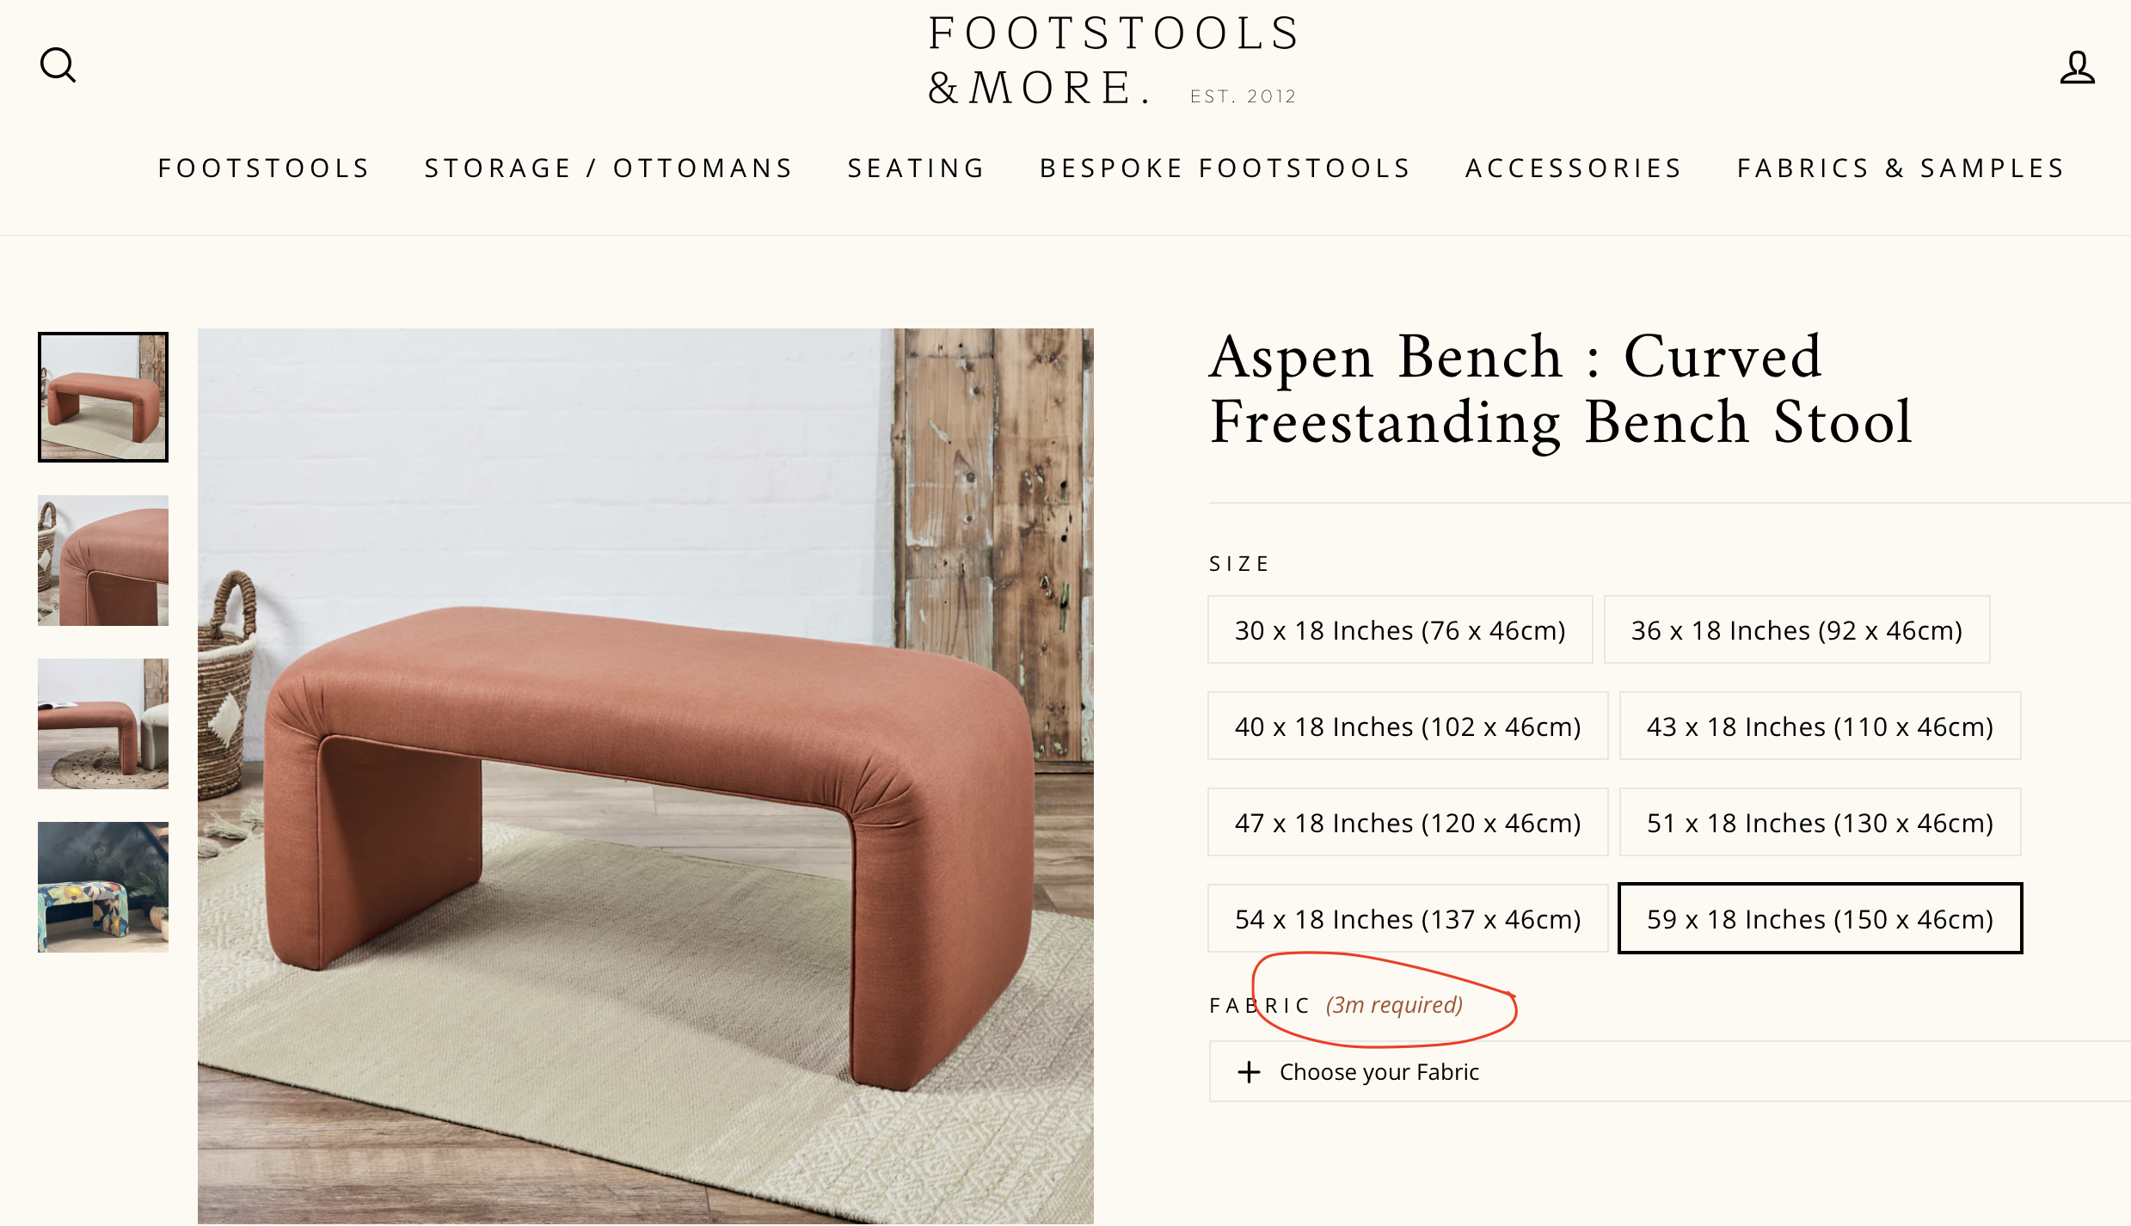
Task: Click the Footstools & More logo
Action: 1113,60
